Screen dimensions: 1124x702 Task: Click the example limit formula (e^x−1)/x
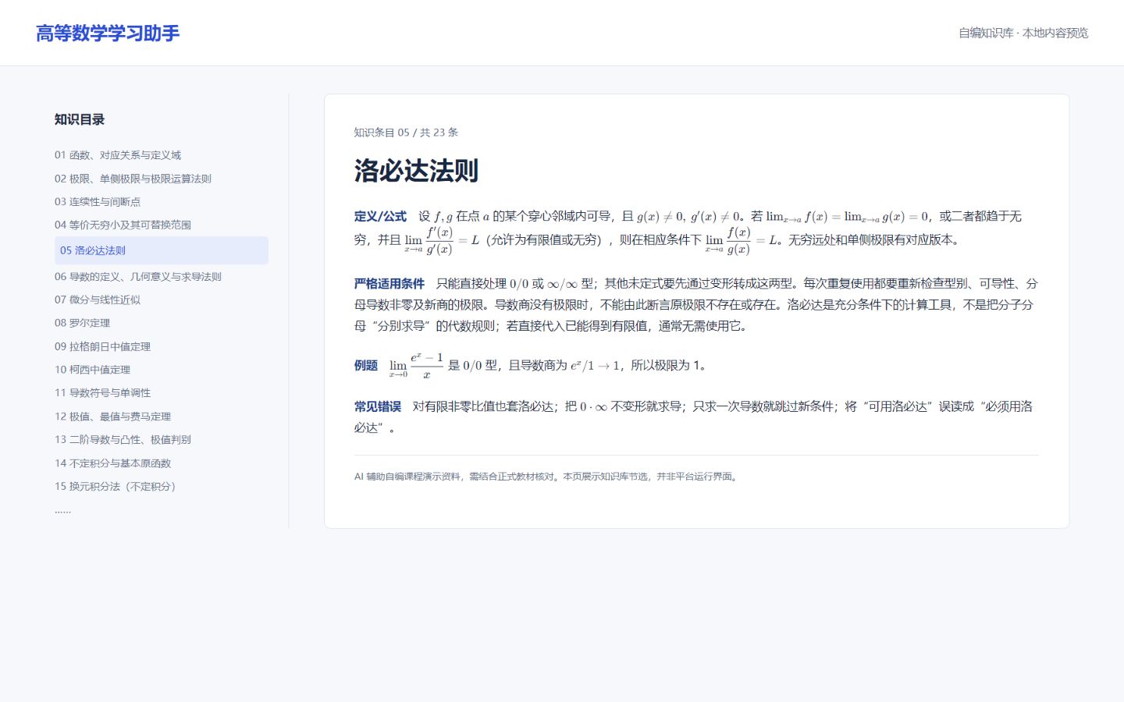(x=416, y=365)
